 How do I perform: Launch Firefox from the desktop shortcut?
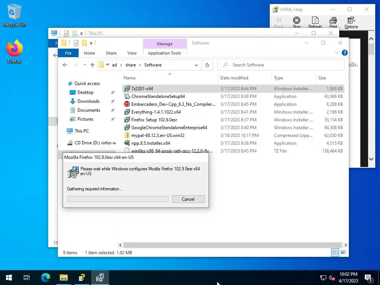[14, 52]
